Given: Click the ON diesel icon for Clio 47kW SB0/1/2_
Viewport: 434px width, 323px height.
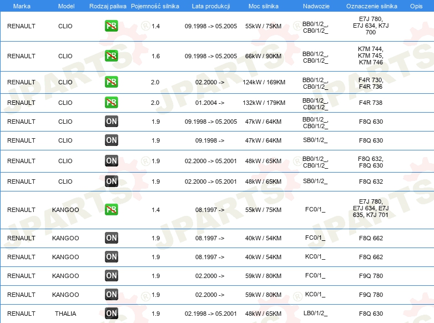Looking at the screenshot, I should (x=112, y=140).
